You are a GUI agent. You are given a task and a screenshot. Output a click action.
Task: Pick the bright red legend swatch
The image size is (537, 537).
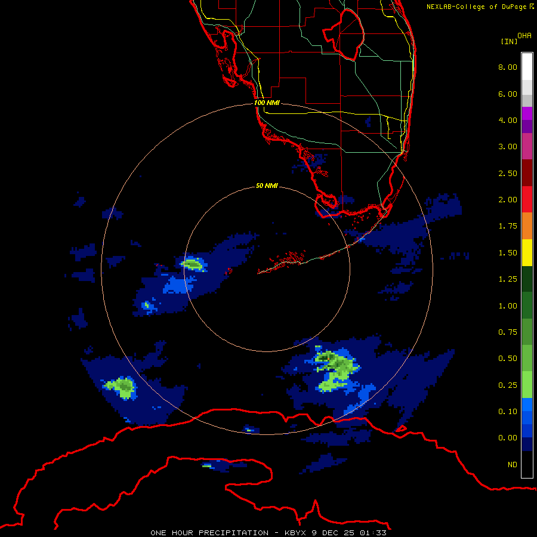(527, 199)
